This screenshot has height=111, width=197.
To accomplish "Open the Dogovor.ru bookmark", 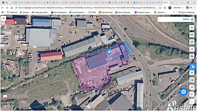I will pyautogui.click(x=160, y=12).
